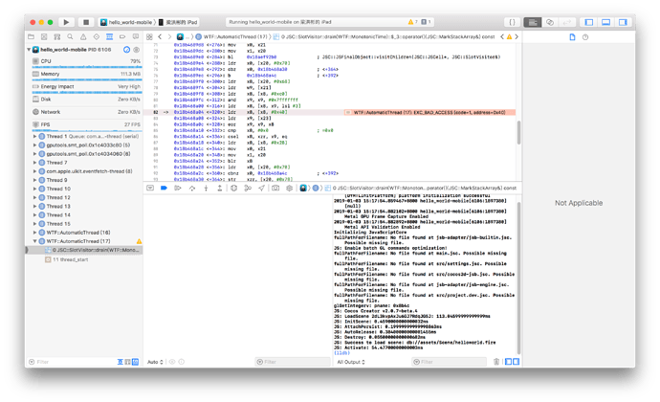660x402 pixels.
Task: Select the Version editor button
Action: tap(567, 22)
